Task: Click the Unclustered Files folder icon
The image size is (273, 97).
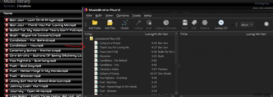Action: [91, 39]
